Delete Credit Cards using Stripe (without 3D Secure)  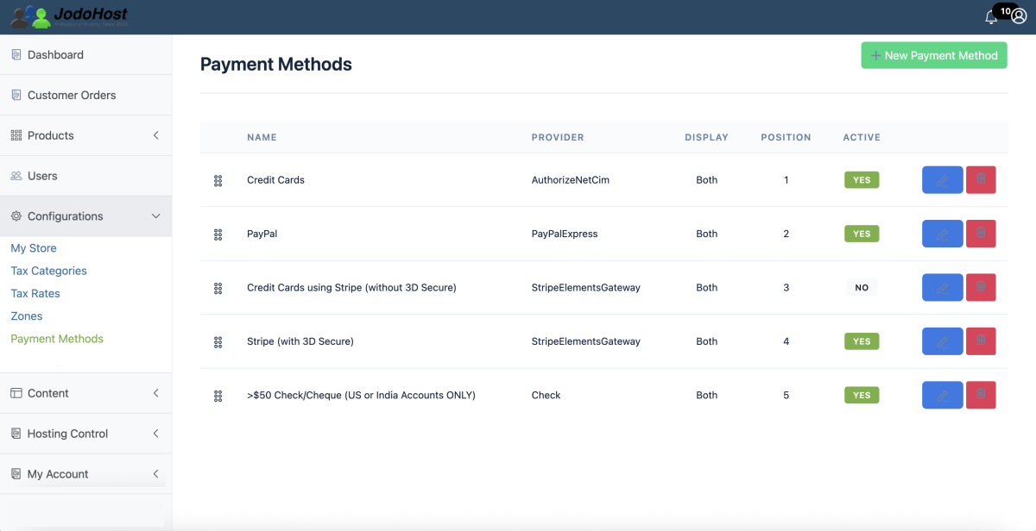(x=981, y=288)
